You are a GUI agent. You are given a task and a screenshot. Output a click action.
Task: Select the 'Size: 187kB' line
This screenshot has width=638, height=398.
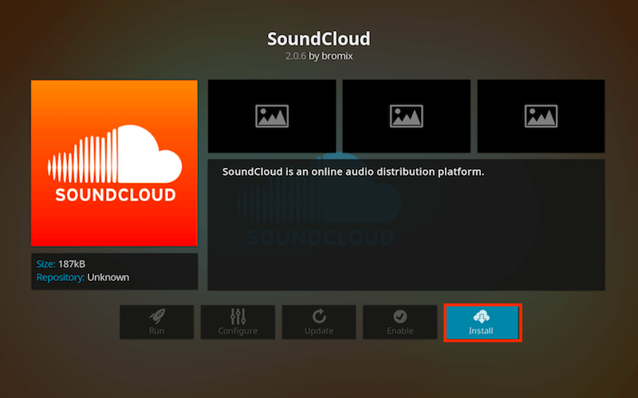point(61,264)
